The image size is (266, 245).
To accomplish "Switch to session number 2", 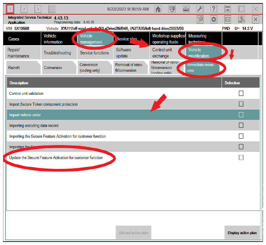I will [24, 9].
